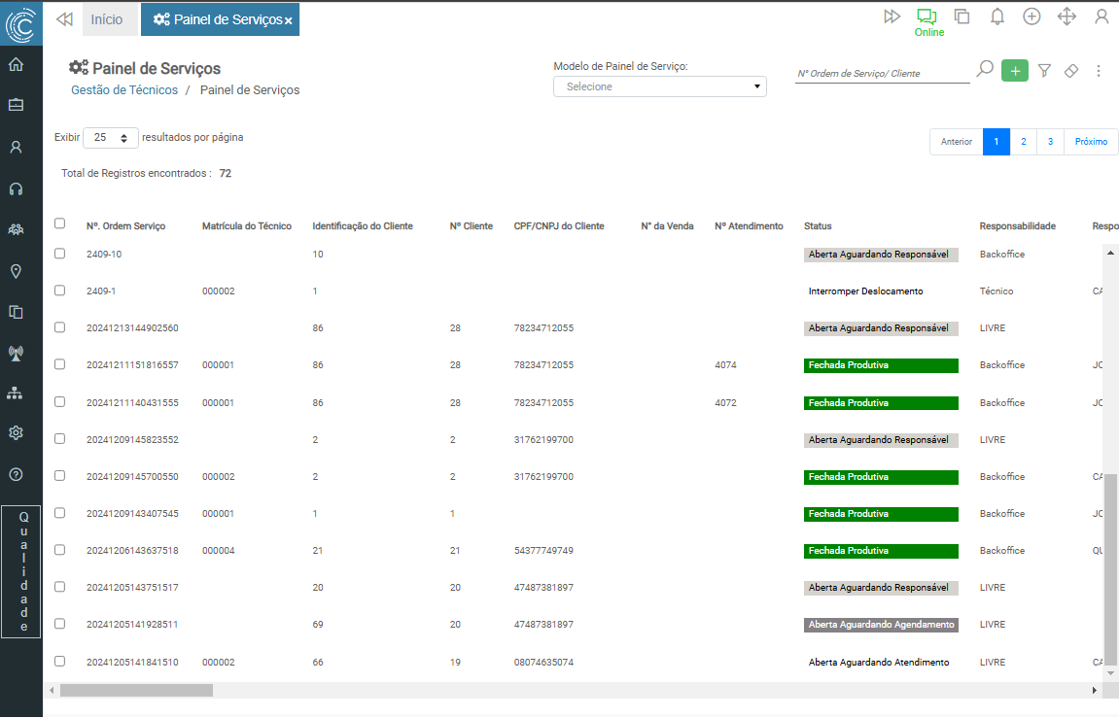Click the filter funnel icon

tap(1044, 71)
